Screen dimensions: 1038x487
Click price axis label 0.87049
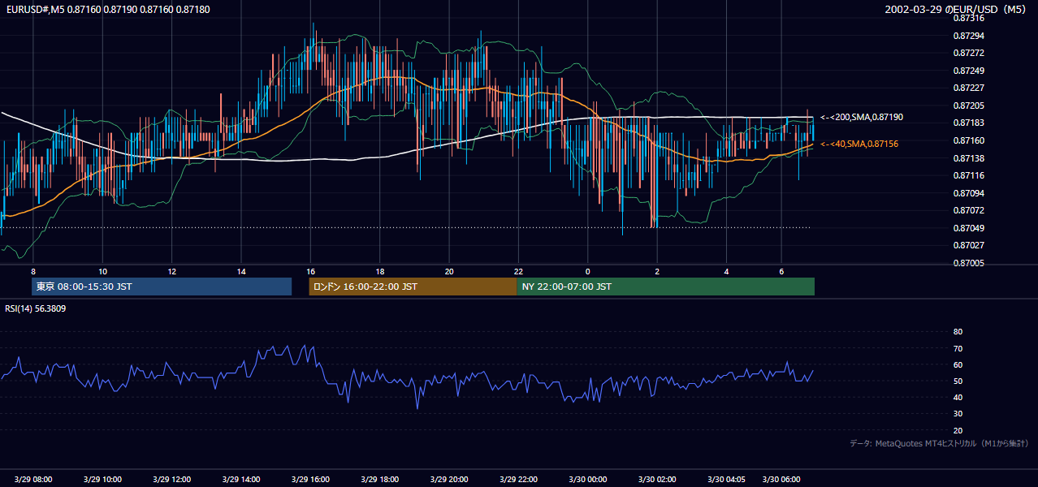pyautogui.click(x=968, y=228)
